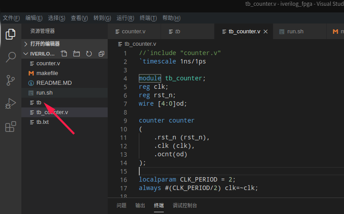Click the '`timescale 1ns/1ps' code line

tap(172, 61)
